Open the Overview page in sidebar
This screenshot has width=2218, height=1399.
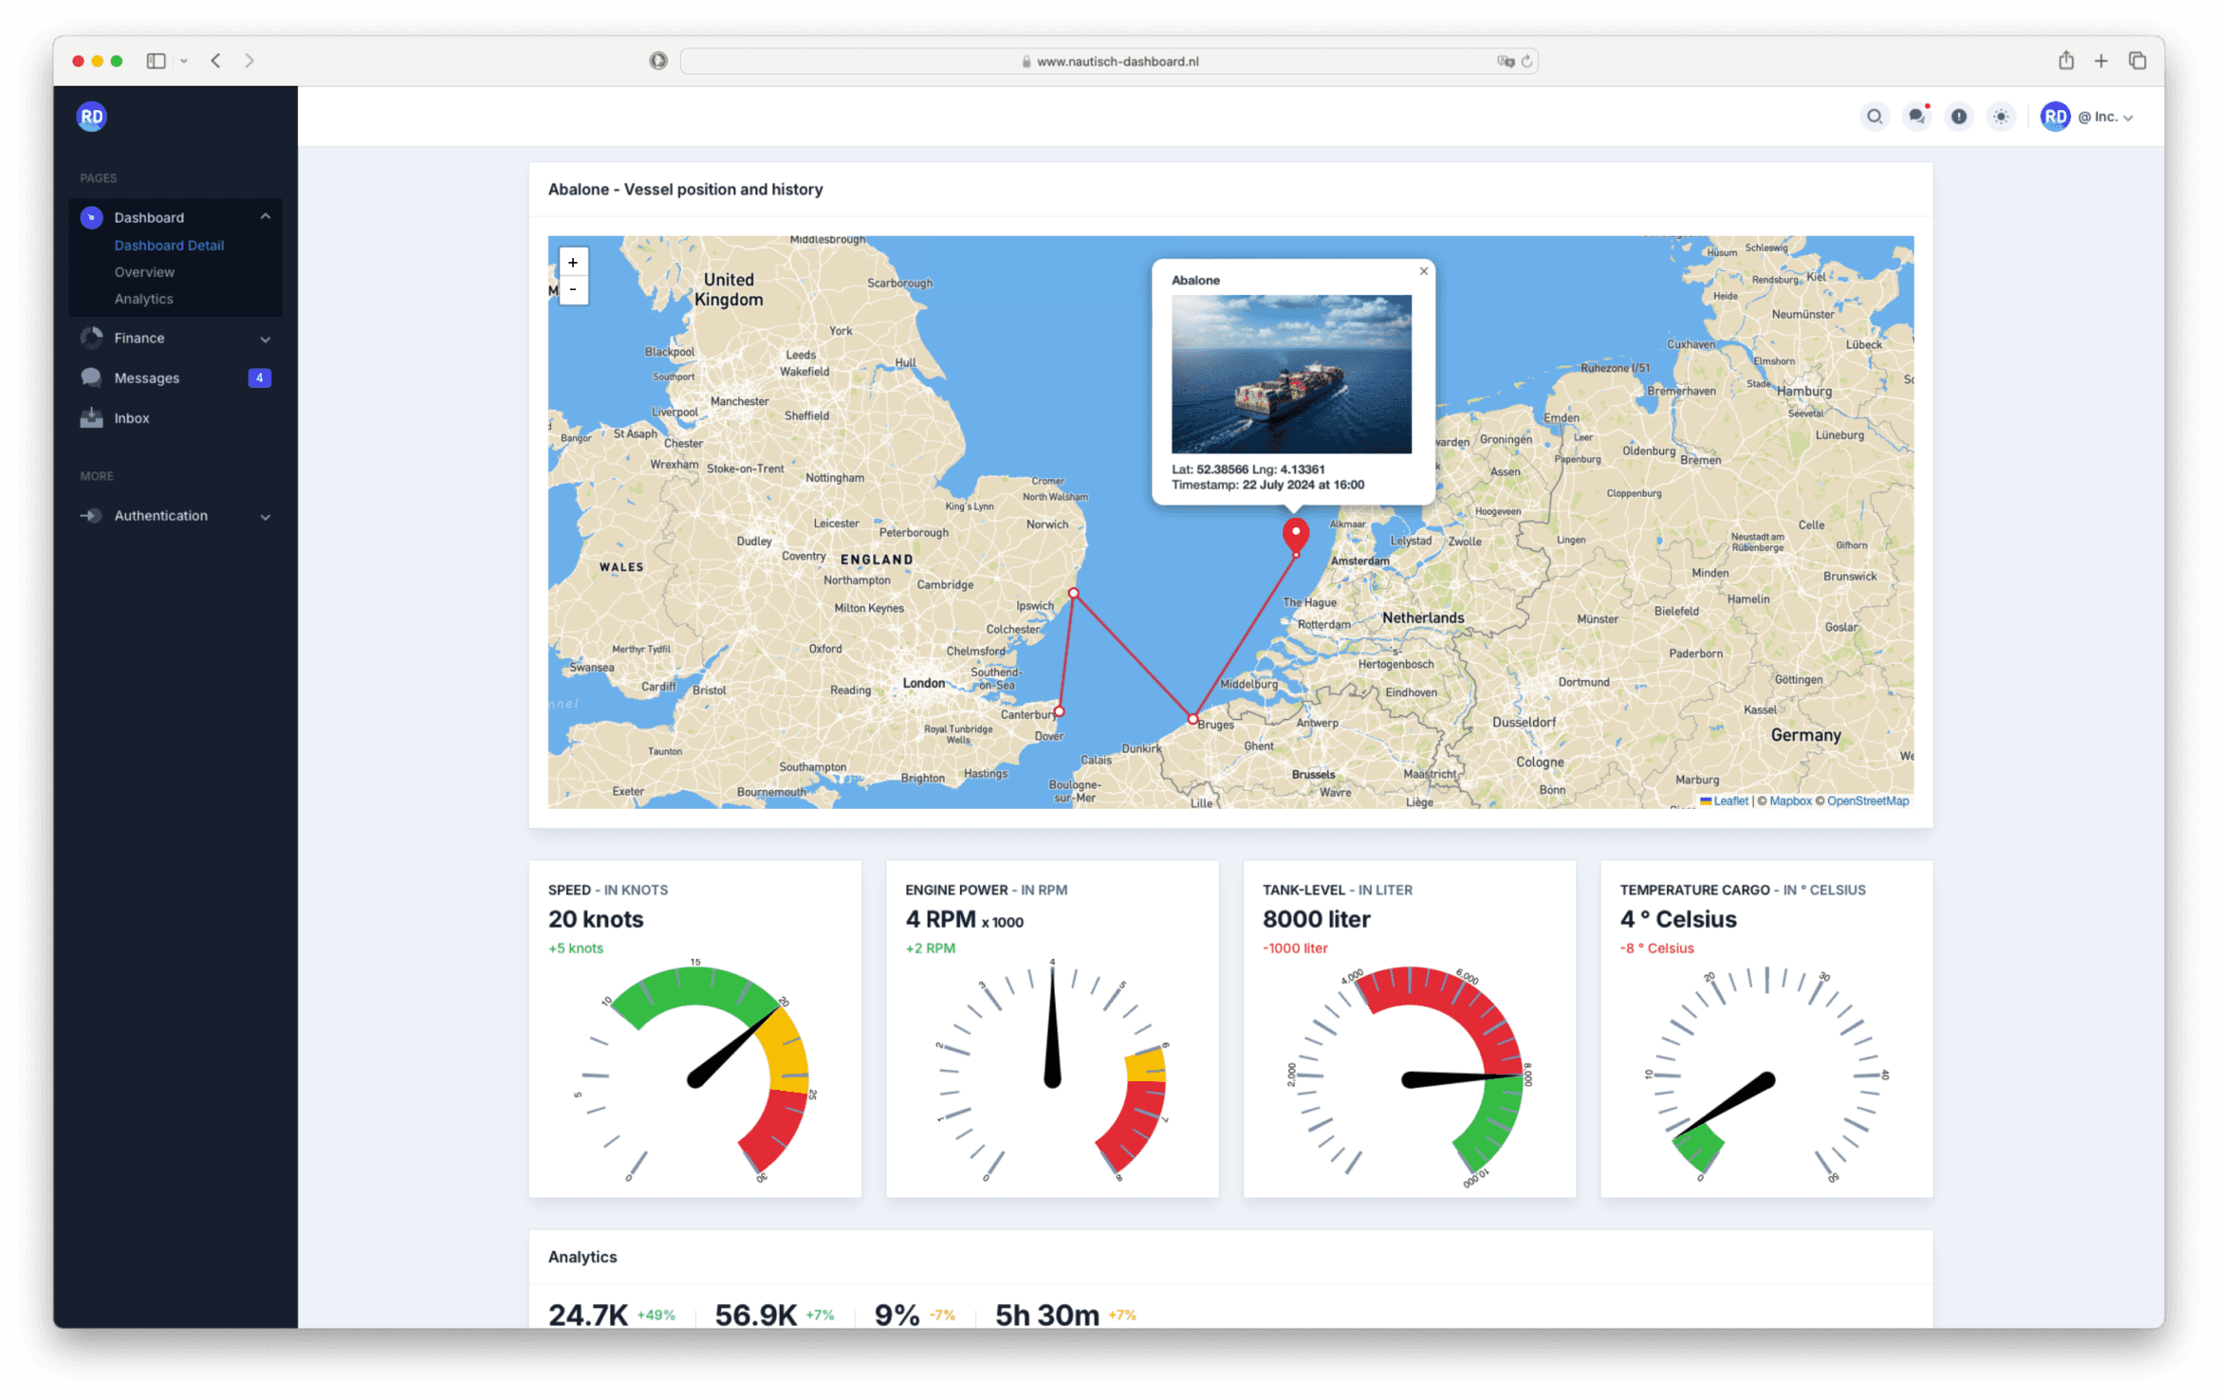144,272
